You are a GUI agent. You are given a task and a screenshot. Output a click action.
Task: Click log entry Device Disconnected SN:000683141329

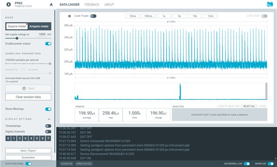click(x=107, y=154)
